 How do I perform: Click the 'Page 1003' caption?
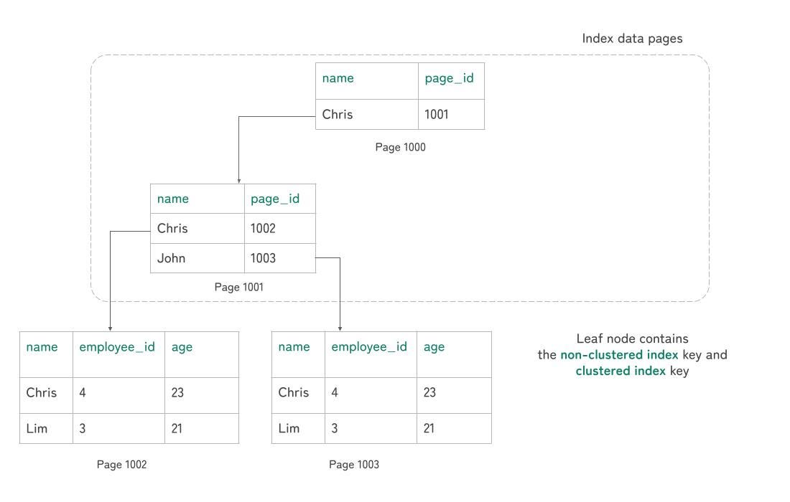(353, 464)
